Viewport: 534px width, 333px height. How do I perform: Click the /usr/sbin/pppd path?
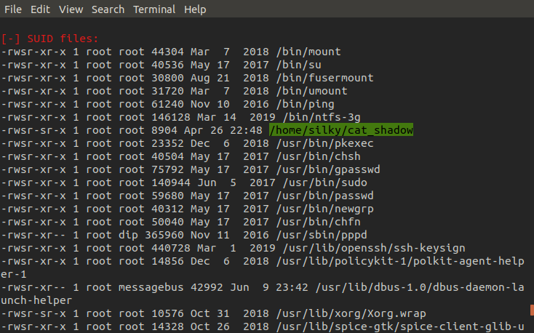tap(322, 236)
